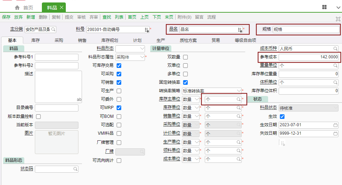Enable the 双数量 checkbox
Image resolution: width=342 pixels, height=185 pixels.
(185, 57)
